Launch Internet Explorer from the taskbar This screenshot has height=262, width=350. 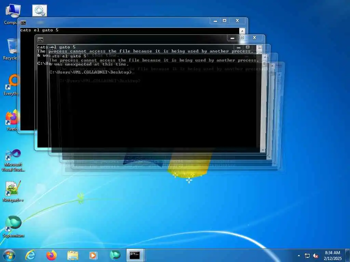click(30, 255)
